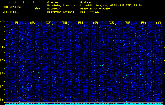Image resolution: width=165 pixels, height=105 pixels.
Task: Click the 26.01.13 08:50 timestamp
Action: pyautogui.click(x=11, y=12)
